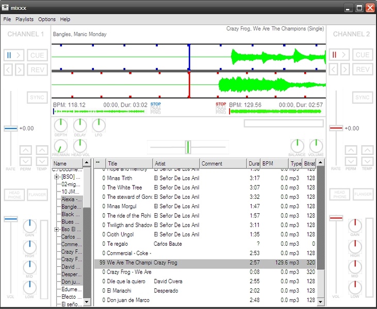Screen dimensions: 377x309
Task: Click the BALANCE knob
Action: pyautogui.click(x=297, y=146)
